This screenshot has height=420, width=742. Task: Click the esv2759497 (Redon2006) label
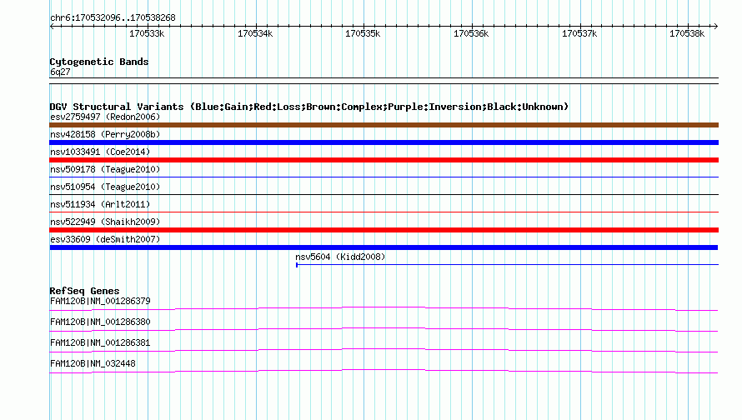pos(105,117)
